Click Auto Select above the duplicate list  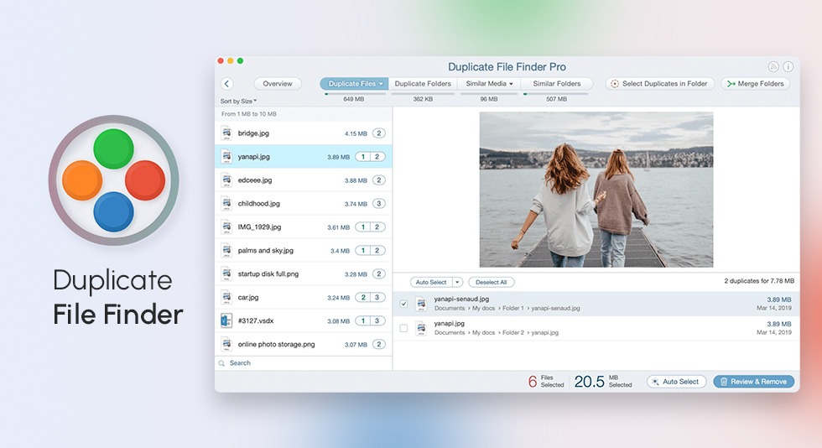coord(431,282)
